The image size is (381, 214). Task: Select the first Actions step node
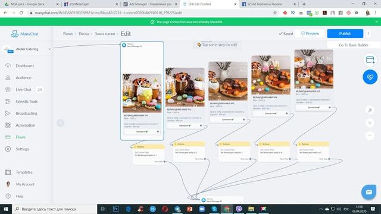(x=148, y=155)
